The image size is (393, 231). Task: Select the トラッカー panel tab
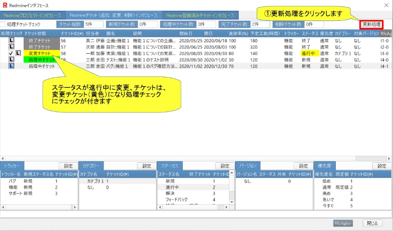coord(12,166)
